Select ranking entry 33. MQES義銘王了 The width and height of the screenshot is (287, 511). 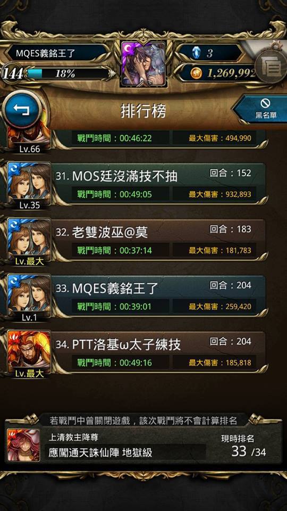159,296
